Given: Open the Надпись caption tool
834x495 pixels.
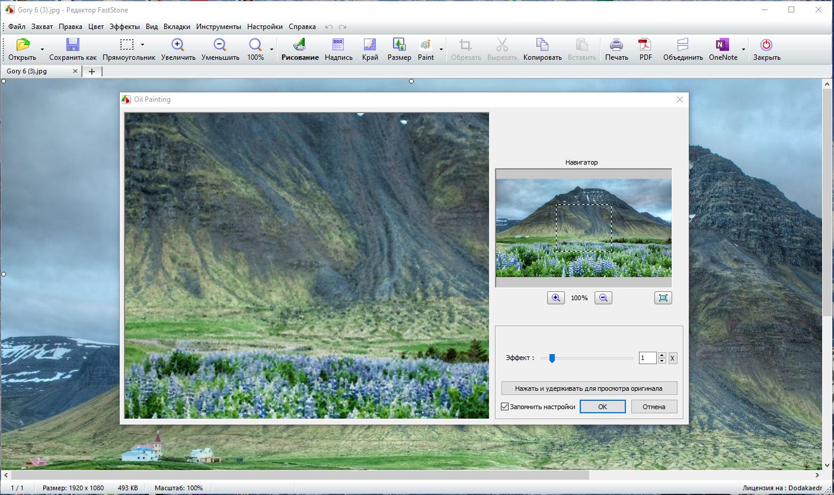Looking at the screenshot, I should coord(338,45).
